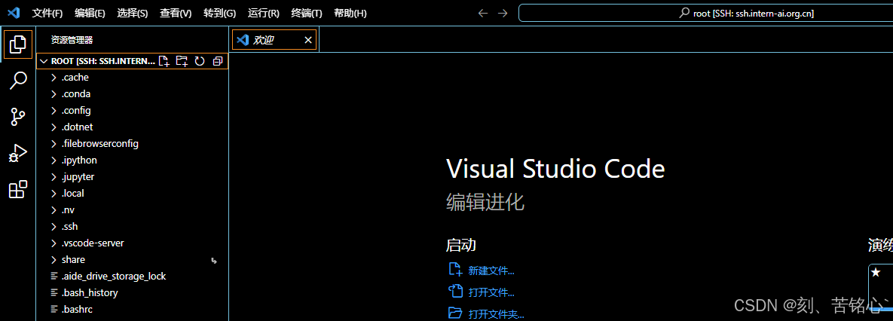Viewport: 893px width, 321px height.
Task: Click the 新建文件... link
Action: [491, 271]
